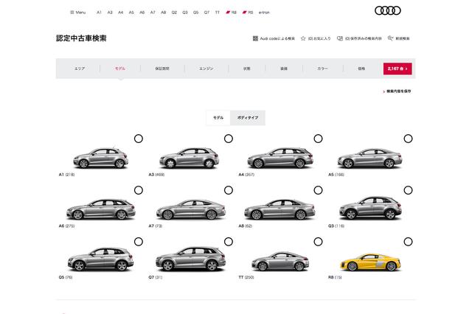
Task: Click the Q5 car image
Action: (x=100, y=259)
